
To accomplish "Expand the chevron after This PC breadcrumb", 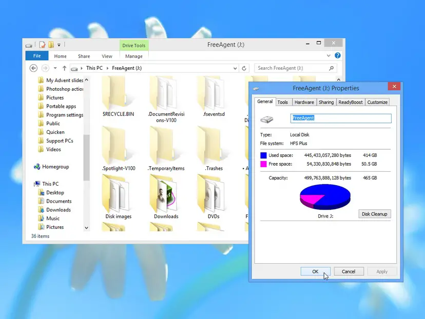I will pos(107,68).
